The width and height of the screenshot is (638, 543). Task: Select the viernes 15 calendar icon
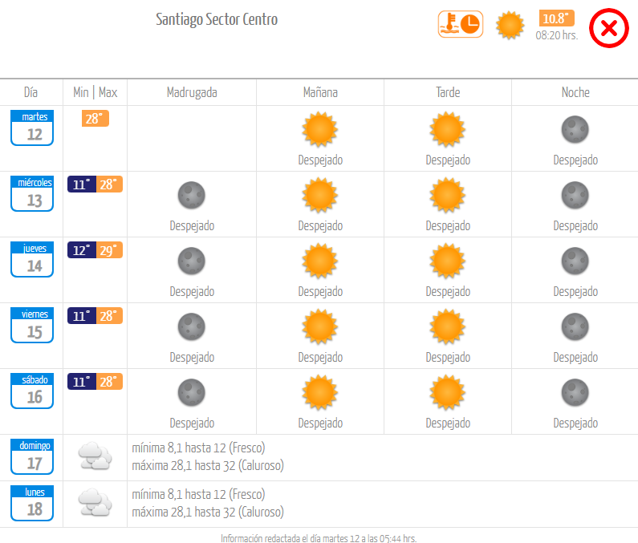32,326
